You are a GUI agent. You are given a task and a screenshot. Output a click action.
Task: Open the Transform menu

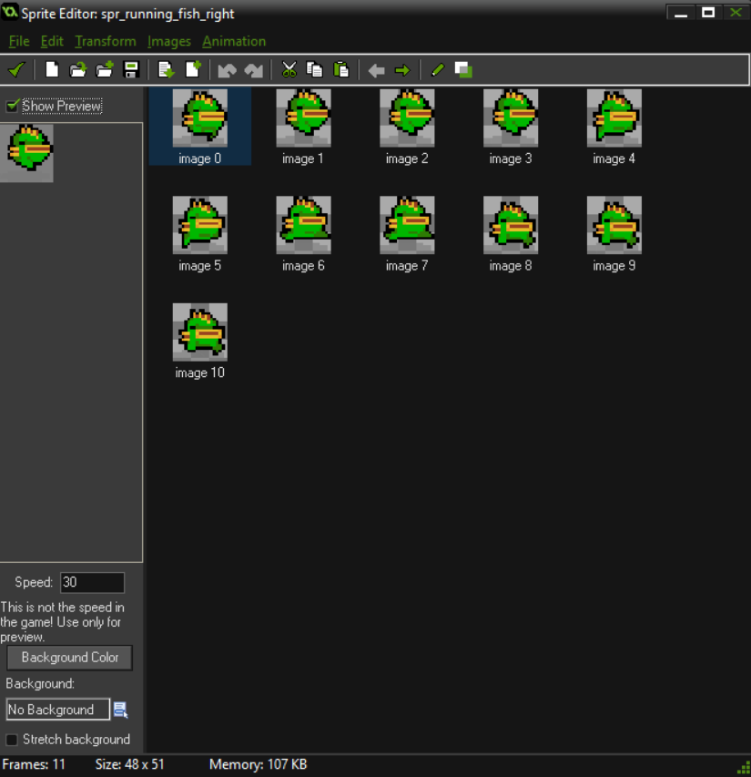click(106, 41)
